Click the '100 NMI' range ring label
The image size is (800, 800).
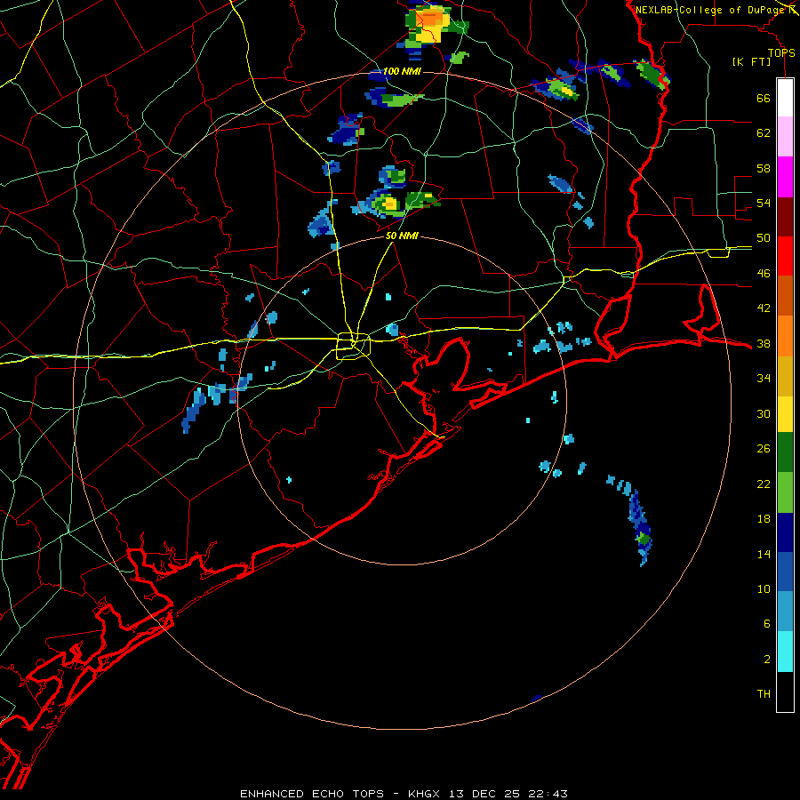pyautogui.click(x=402, y=71)
